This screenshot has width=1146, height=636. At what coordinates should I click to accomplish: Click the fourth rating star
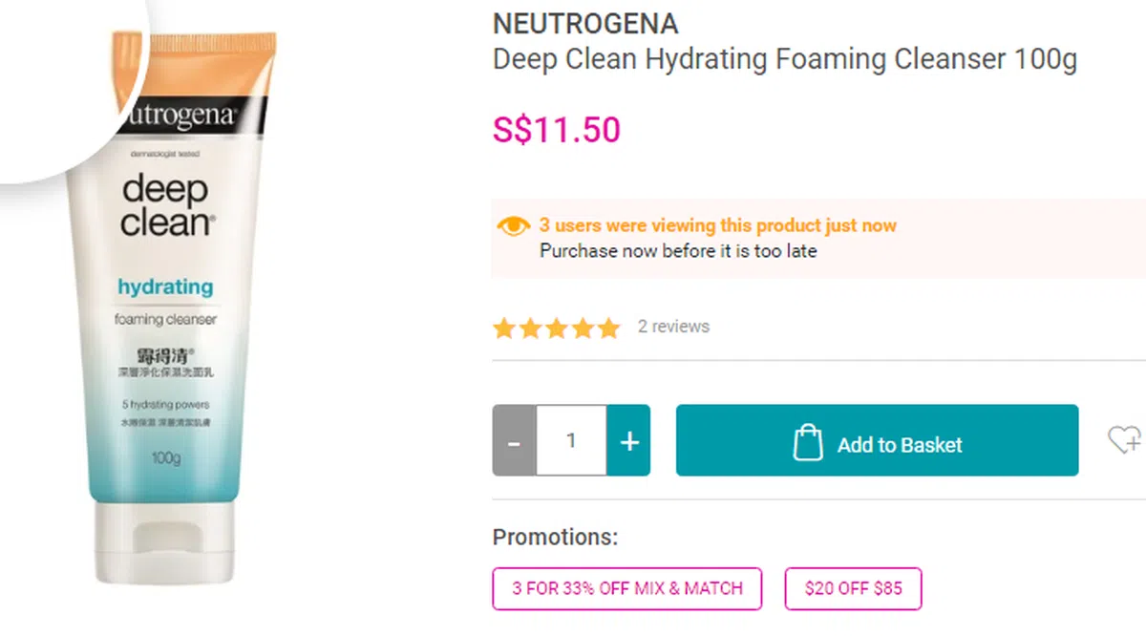pyautogui.click(x=582, y=329)
